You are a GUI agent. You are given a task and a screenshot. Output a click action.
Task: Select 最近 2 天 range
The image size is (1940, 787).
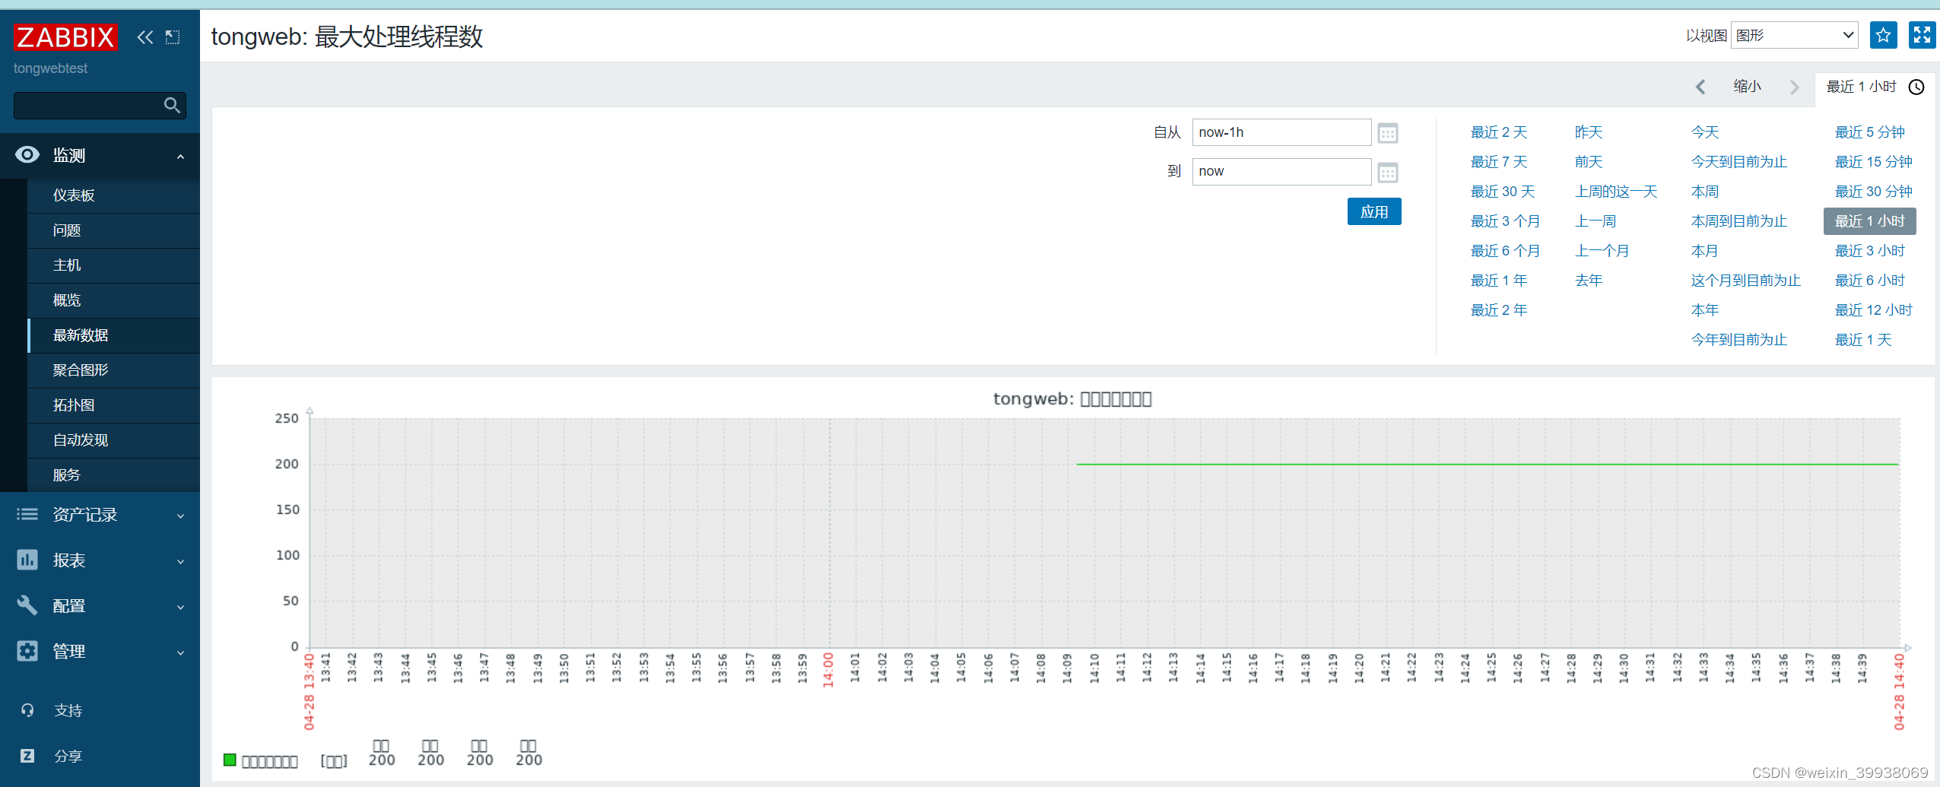(x=1498, y=132)
